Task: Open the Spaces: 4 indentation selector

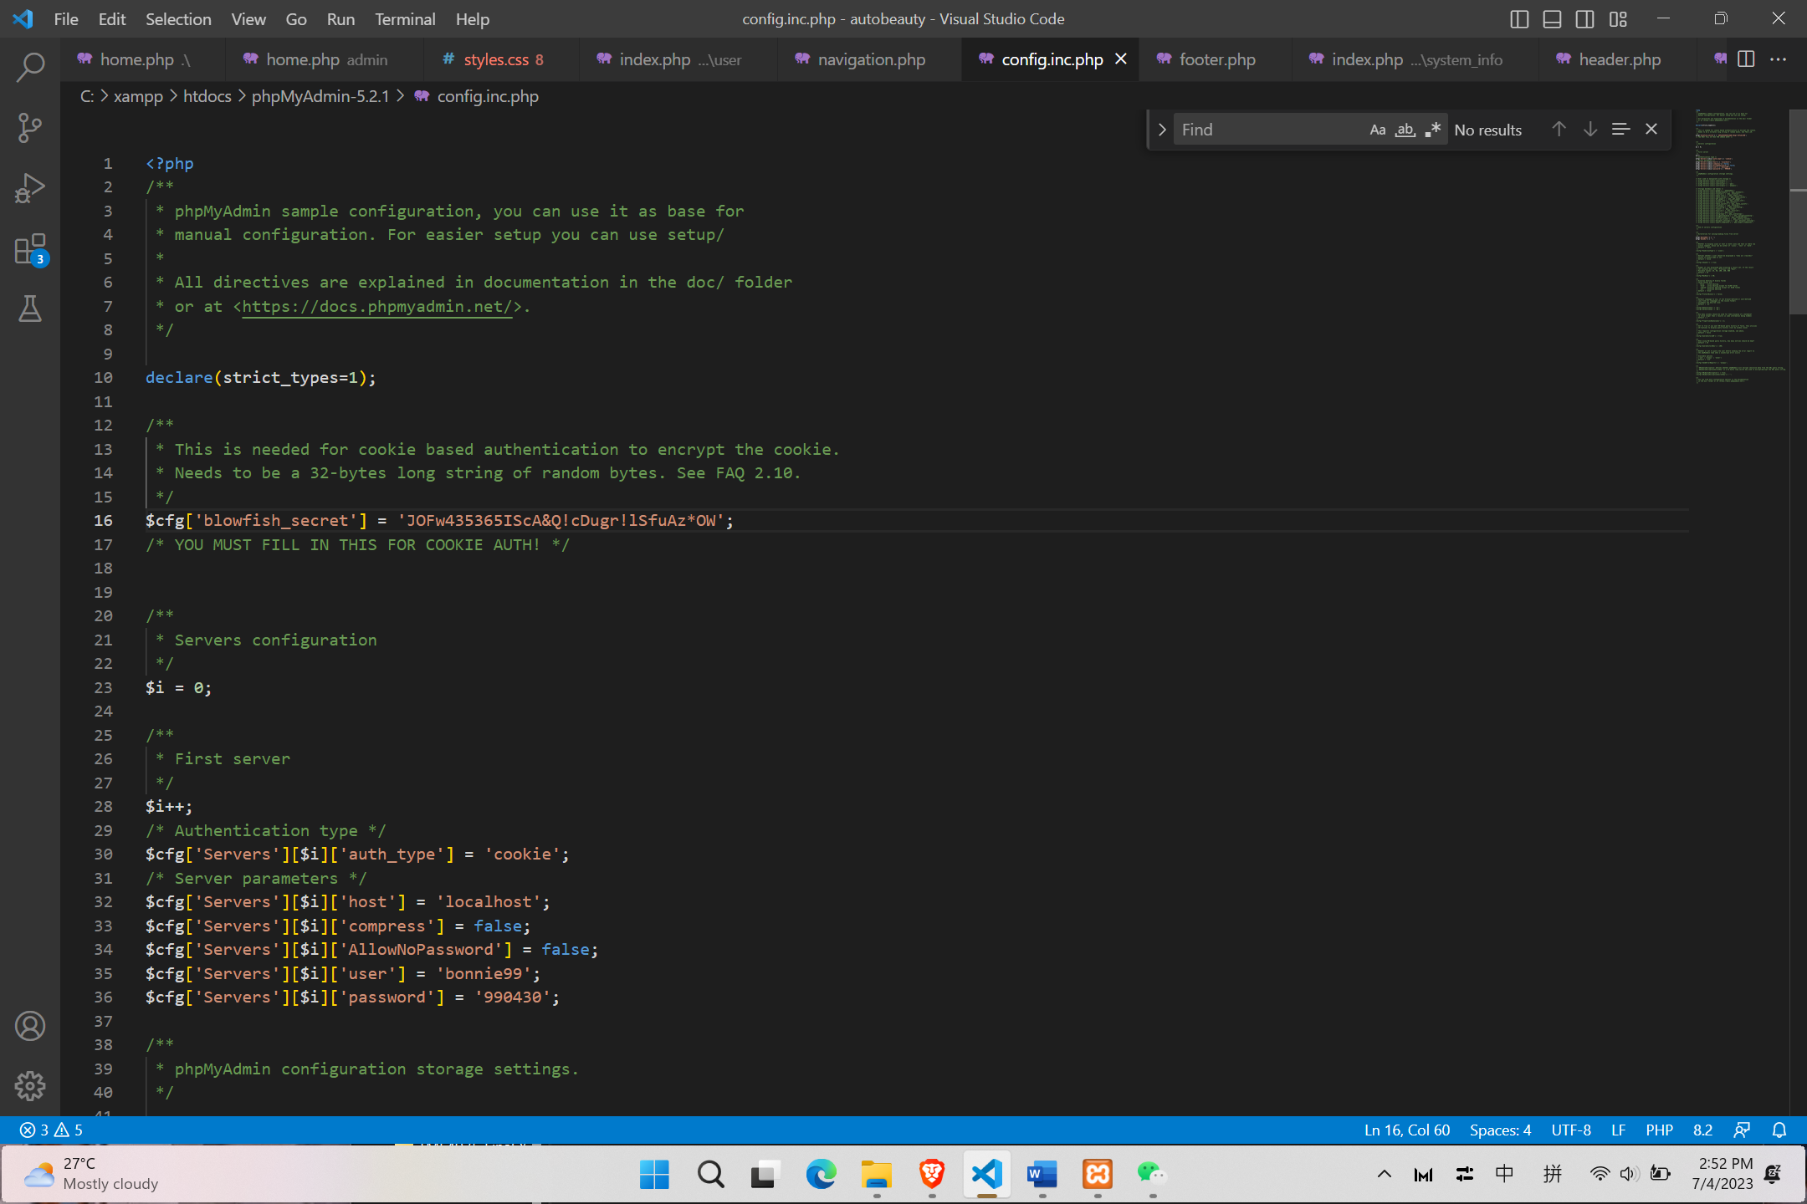Action: (x=1500, y=1130)
